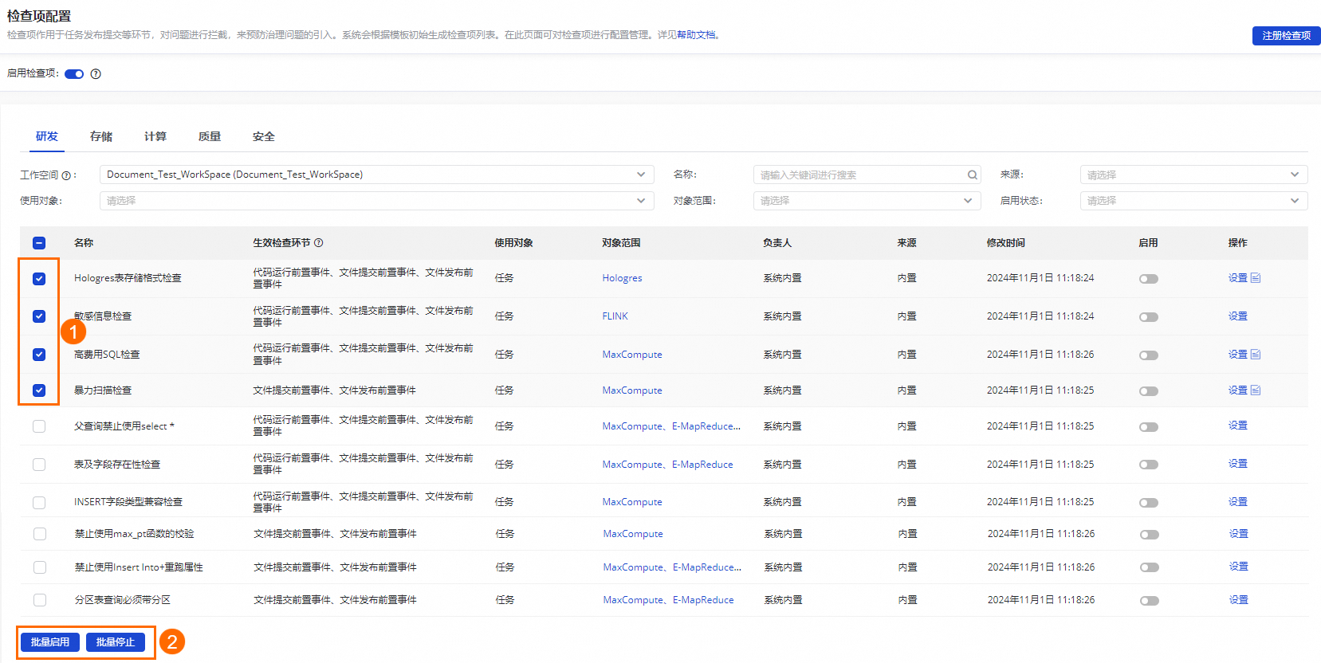Switch to the 安全 tab
This screenshot has width=1321, height=663.
tap(264, 136)
